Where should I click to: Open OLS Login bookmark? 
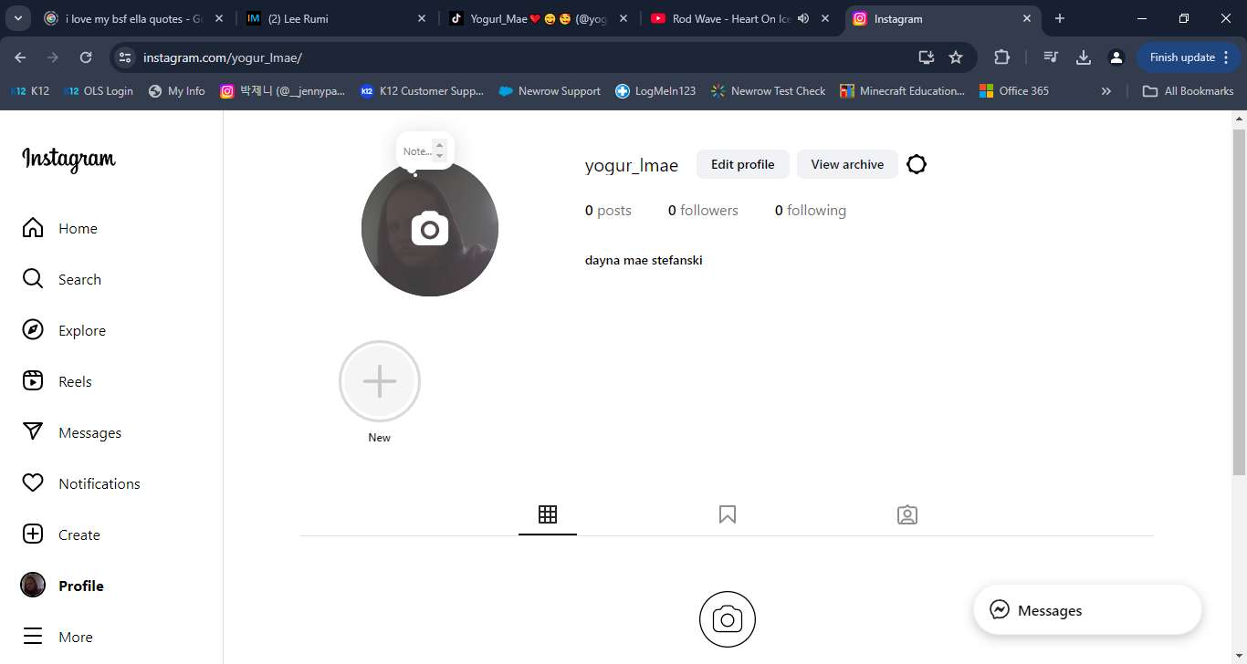(99, 91)
